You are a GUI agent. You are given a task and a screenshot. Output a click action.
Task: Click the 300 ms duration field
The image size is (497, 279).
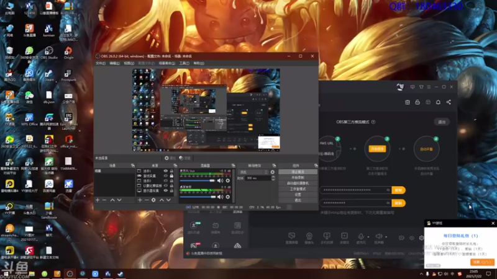point(258,179)
